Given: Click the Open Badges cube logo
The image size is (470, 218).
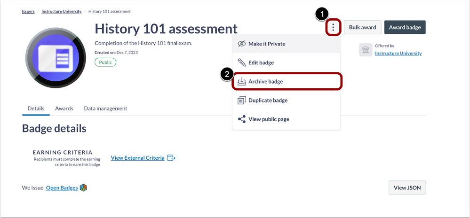Looking at the screenshot, I should (x=83, y=188).
